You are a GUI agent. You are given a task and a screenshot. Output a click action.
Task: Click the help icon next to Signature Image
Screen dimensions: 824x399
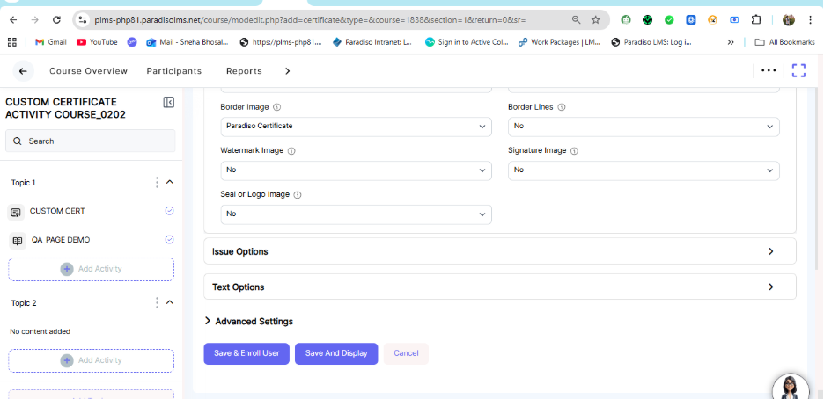(x=574, y=151)
